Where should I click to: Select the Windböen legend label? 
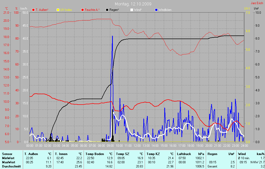(x=165, y=10)
